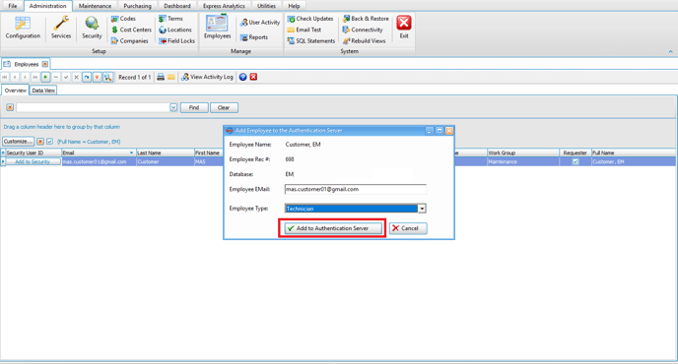Viewport: 678px width, 364px height.
Task: Launch Check Updates from the System group
Action: coord(310,19)
